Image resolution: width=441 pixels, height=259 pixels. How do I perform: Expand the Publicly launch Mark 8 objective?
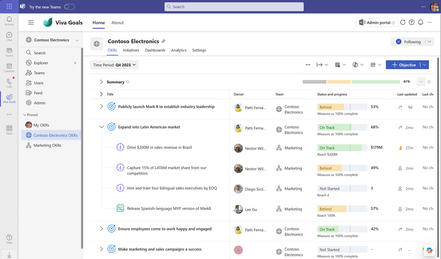pos(102,107)
